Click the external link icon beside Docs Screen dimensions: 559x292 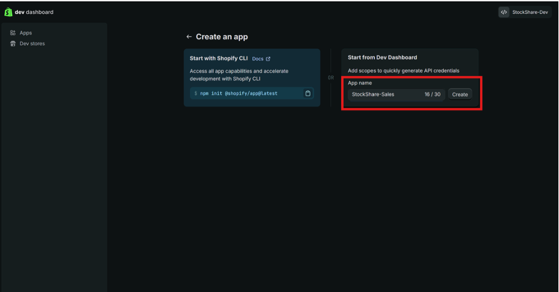(268, 59)
